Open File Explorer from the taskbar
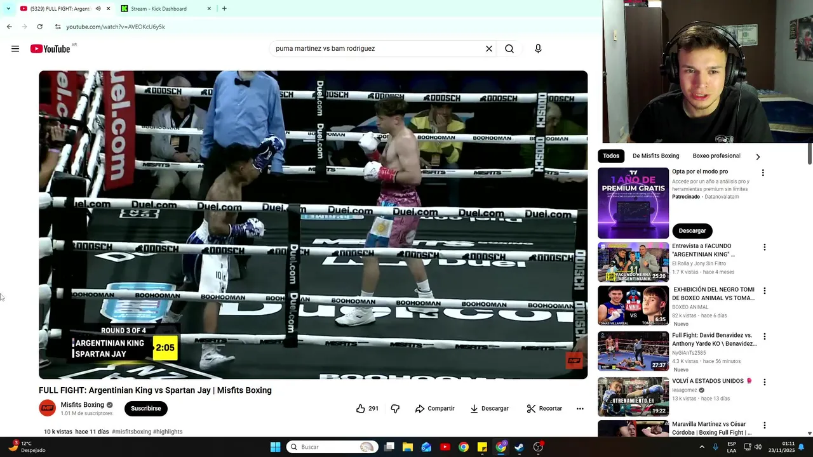Image resolution: width=813 pixels, height=457 pixels. (408, 447)
